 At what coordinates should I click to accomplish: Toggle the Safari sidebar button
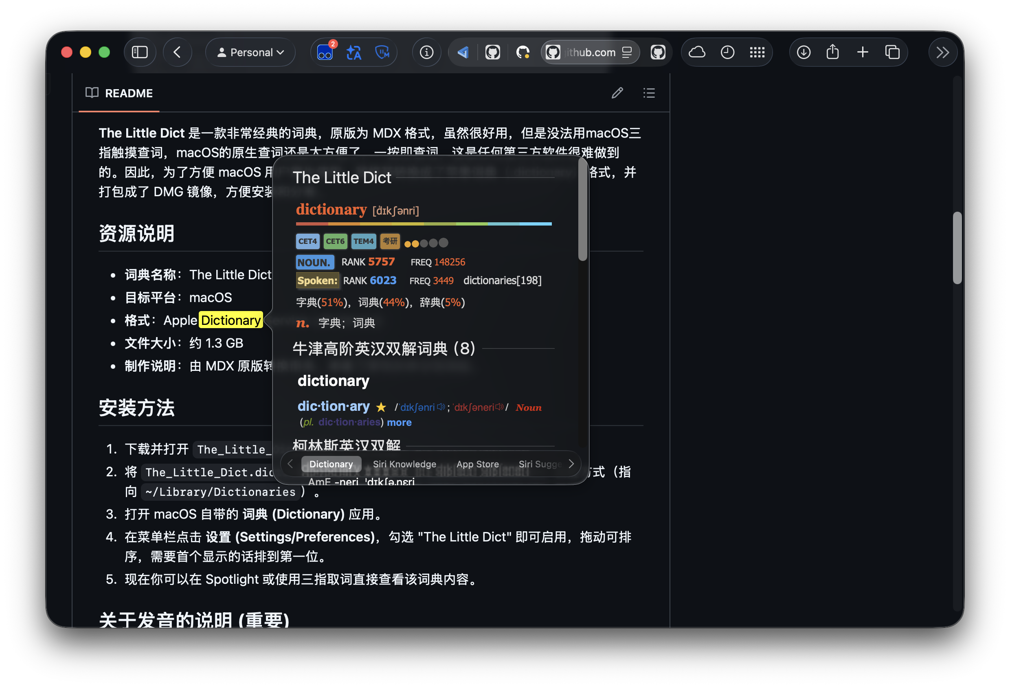click(x=140, y=52)
